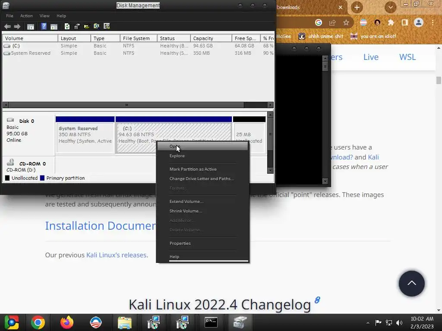This screenshot has width=442, height=331.
Task: Click the Disk Management taskbar icon
Action: coord(240,322)
